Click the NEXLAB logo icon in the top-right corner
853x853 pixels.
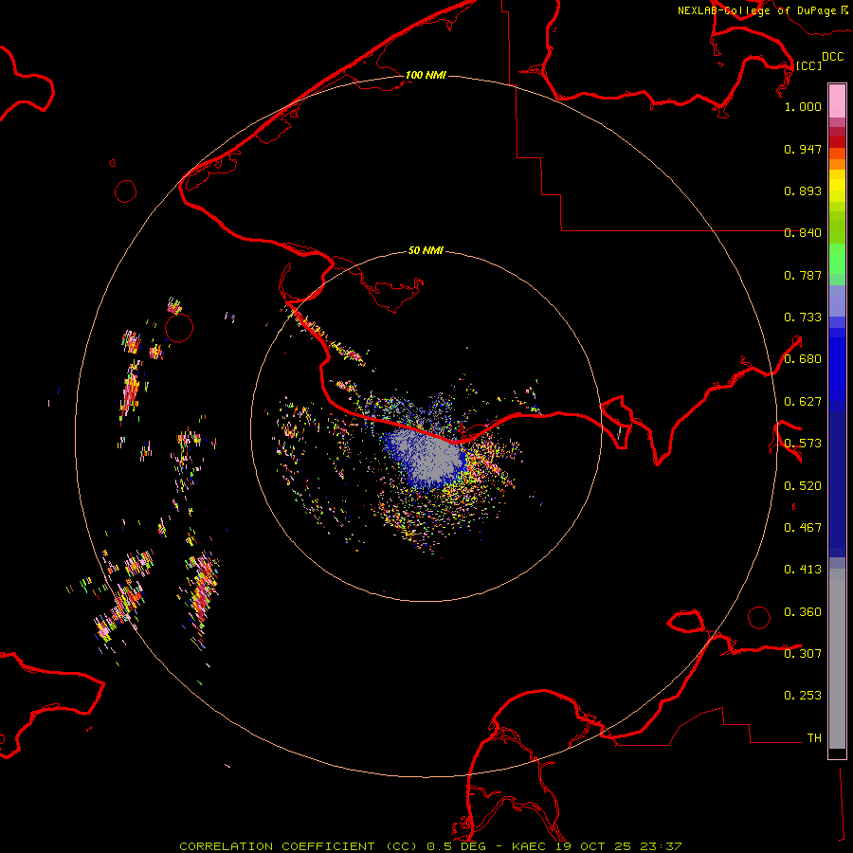point(844,9)
